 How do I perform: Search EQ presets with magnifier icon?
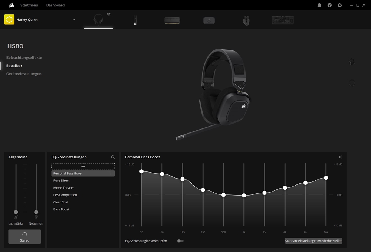(113, 157)
